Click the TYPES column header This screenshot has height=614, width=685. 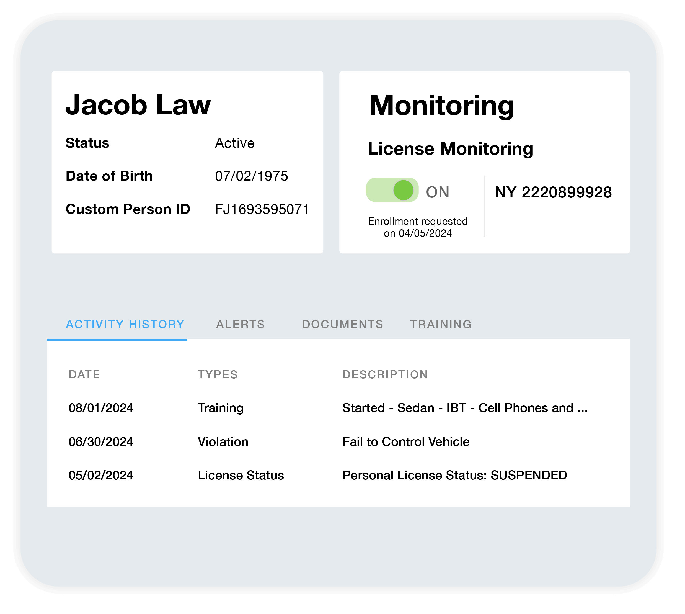coord(218,374)
